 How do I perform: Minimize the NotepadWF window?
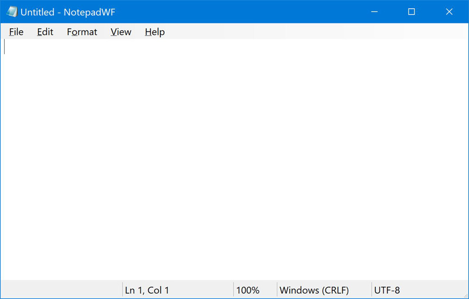374,12
